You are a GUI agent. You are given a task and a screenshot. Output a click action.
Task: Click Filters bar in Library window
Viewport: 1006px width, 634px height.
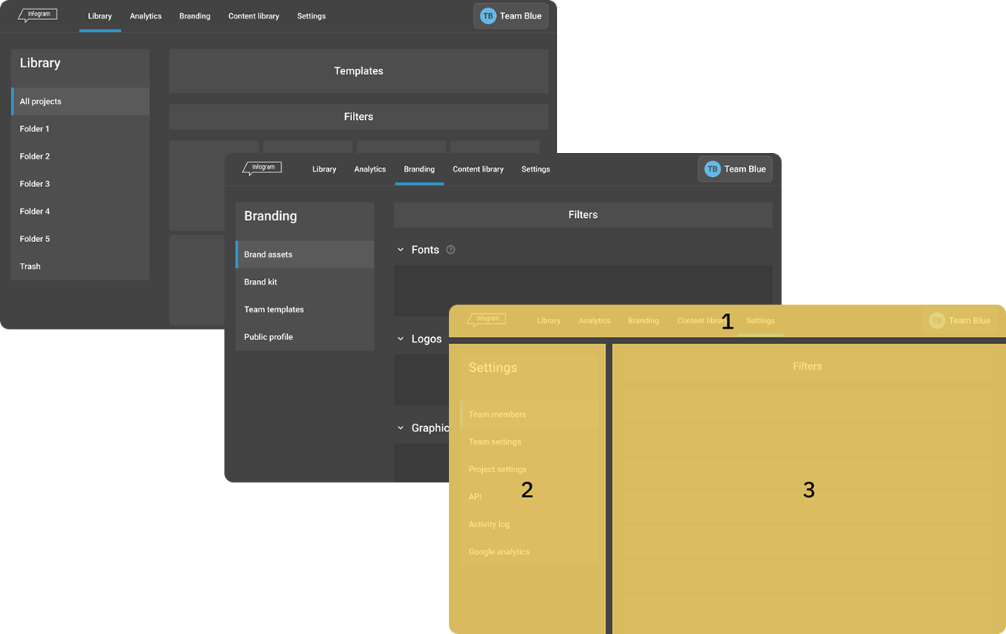(x=359, y=117)
